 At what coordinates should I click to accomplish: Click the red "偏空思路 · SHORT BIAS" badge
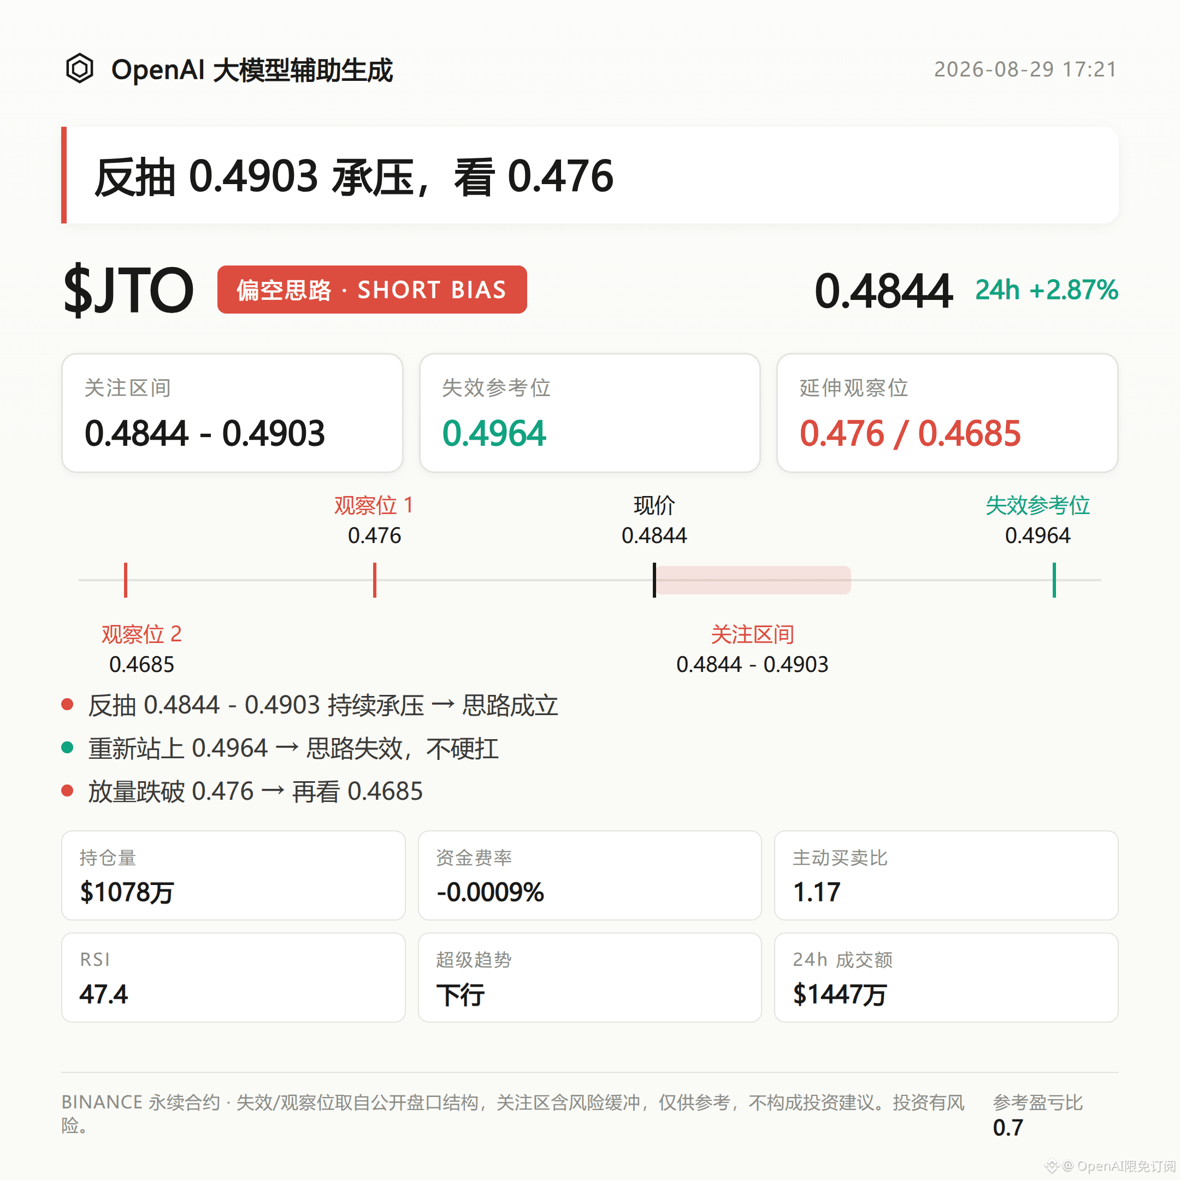pyautogui.click(x=372, y=290)
